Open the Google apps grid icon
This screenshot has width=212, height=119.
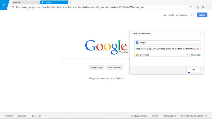pos(192,15)
